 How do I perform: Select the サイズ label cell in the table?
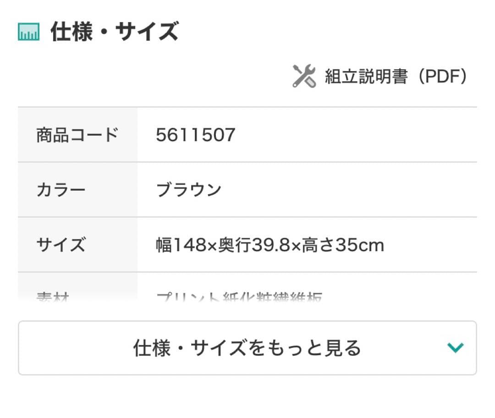[77, 245]
